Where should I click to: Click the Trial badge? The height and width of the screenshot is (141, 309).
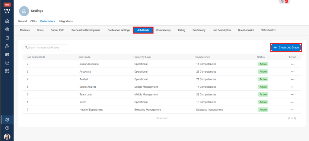pos(7,5)
